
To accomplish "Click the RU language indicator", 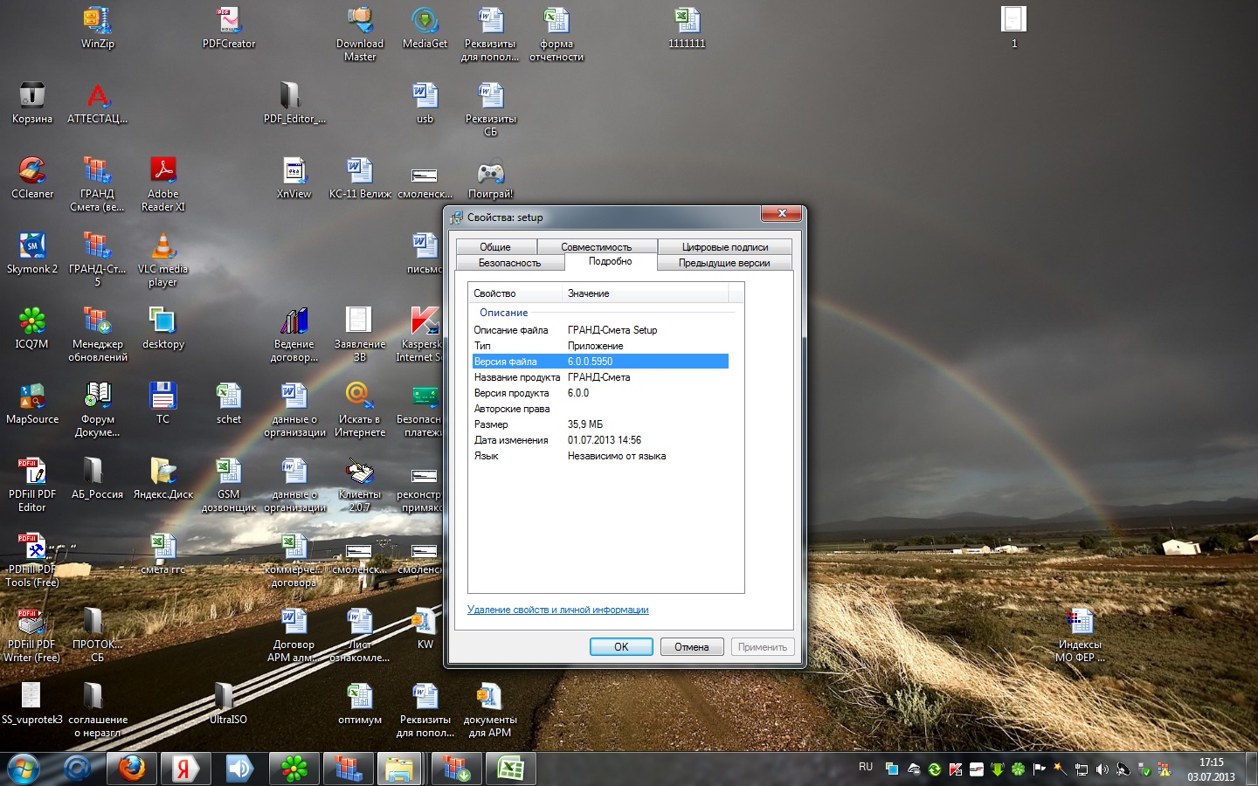I will [866, 767].
